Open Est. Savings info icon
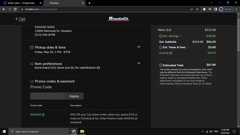Image resolution: width=240 pixels, height=135 pixels. pyautogui.click(x=160, y=36)
